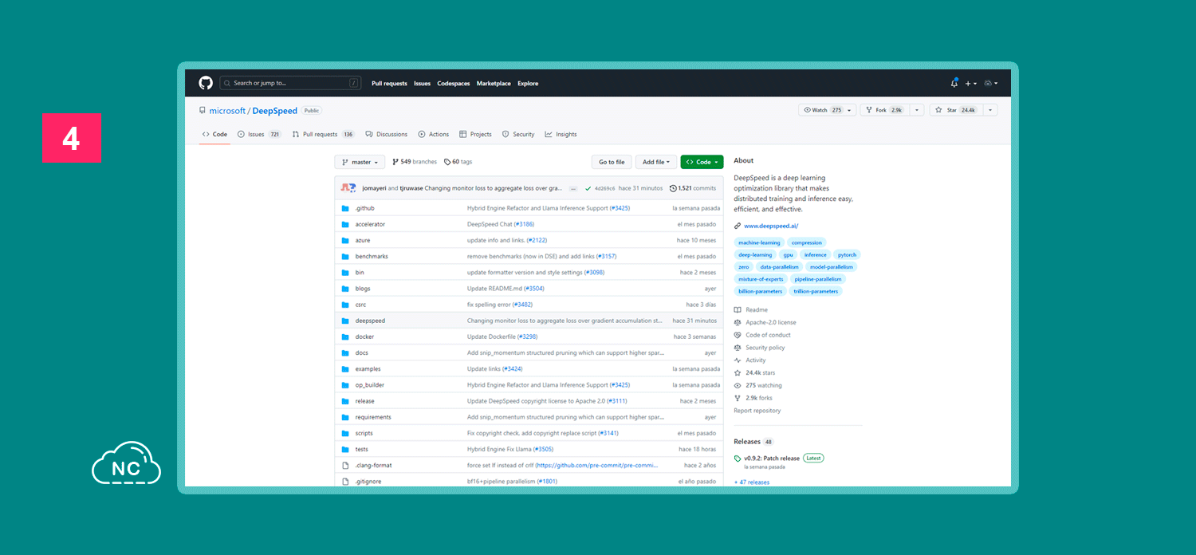Click the .github folder icon
The height and width of the screenshot is (555, 1196).
point(345,208)
